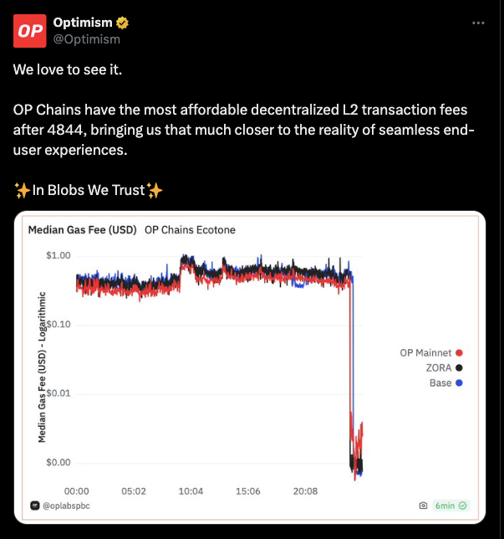Click the Optimism display name

(83, 23)
